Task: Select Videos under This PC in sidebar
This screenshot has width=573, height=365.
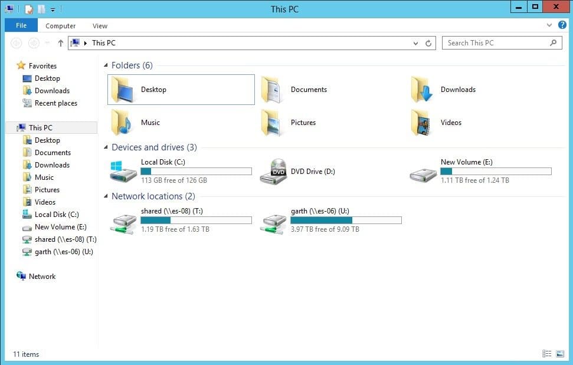Action: click(45, 202)
